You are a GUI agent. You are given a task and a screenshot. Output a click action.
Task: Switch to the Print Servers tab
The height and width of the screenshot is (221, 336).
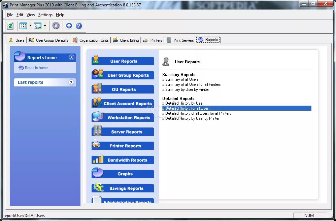coord(180,40)
